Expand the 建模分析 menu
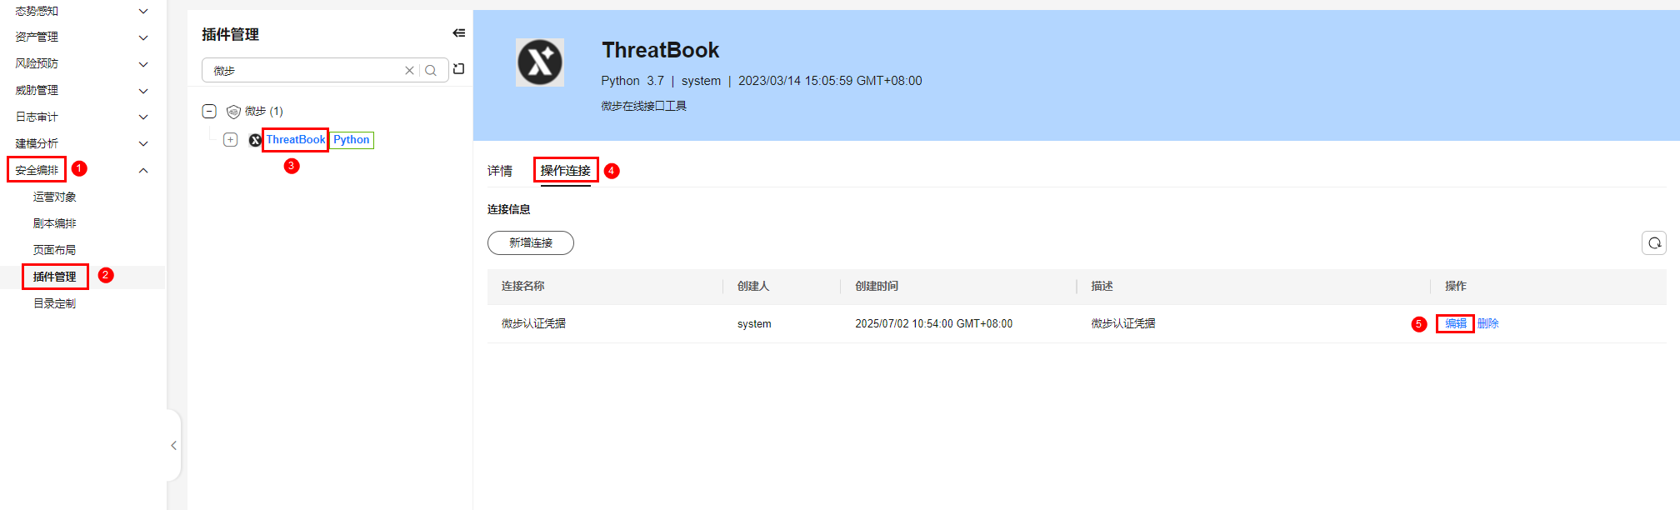This screenshot has width=1680, height=510. click(x=143, y=144)
